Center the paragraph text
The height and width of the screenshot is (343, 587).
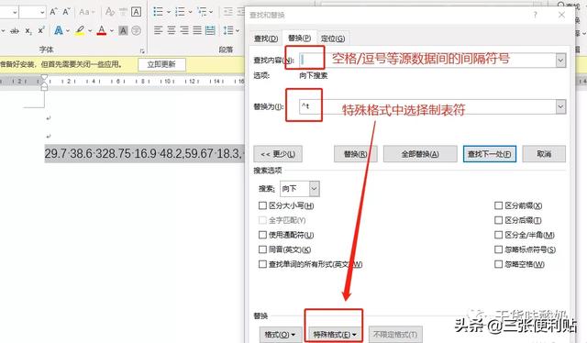(172, 30)
